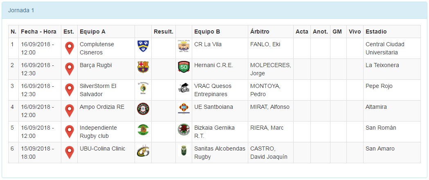Open location pin for Barça Rugbi match
The width and height of the screenshot is (429, 180).
[x=70, y=69]
